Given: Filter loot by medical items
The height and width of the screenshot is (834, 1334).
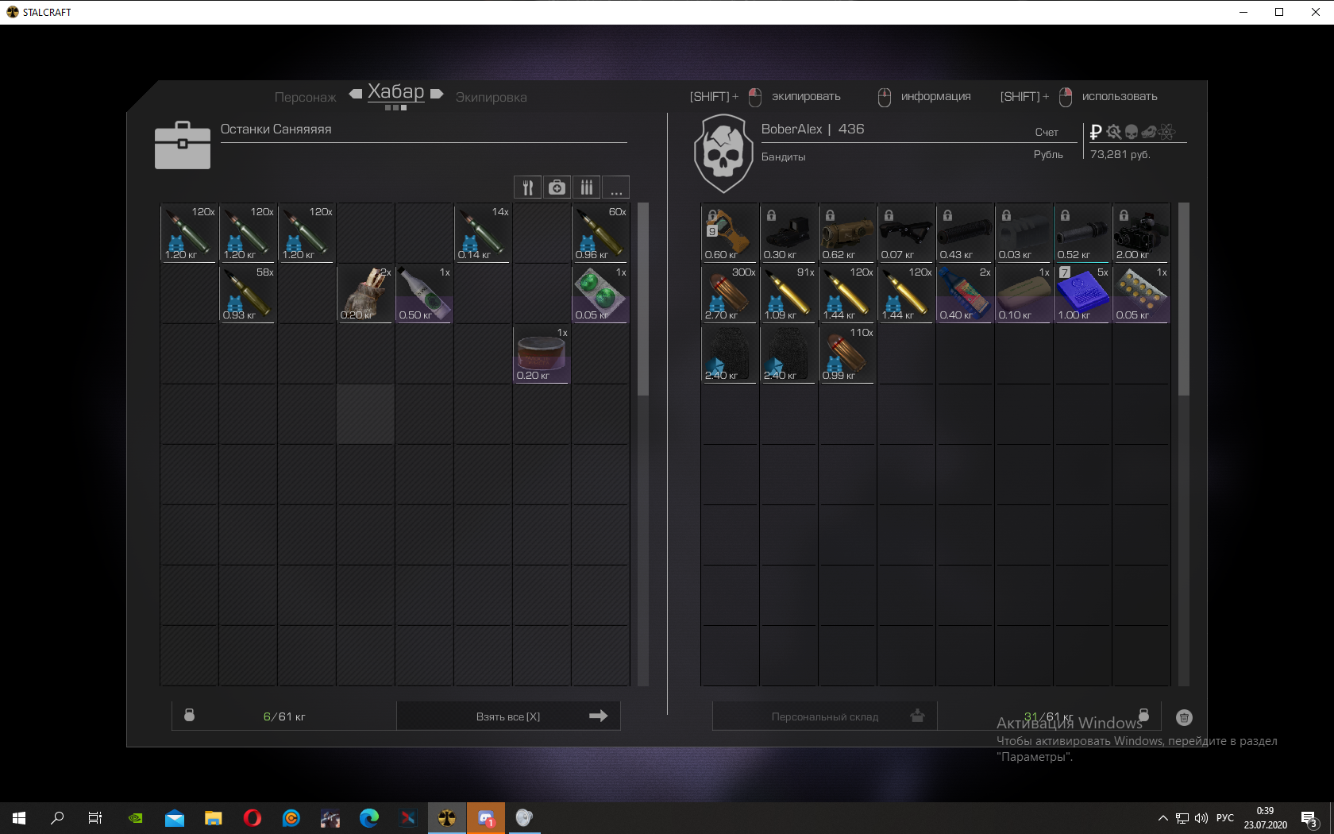Looking at the screenshot, I should pyautogui.click(x=557, y=187).
